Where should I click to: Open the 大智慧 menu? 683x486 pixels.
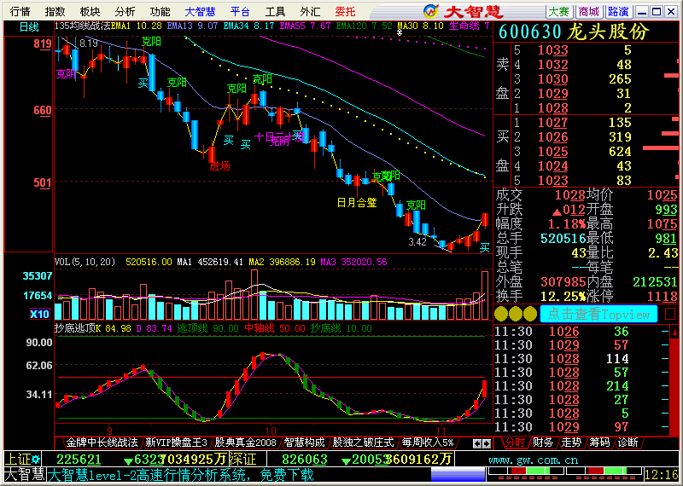[x=200, y=11]
